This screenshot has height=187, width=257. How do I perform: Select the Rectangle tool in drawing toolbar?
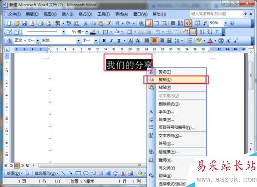click(x=78, y=173)
